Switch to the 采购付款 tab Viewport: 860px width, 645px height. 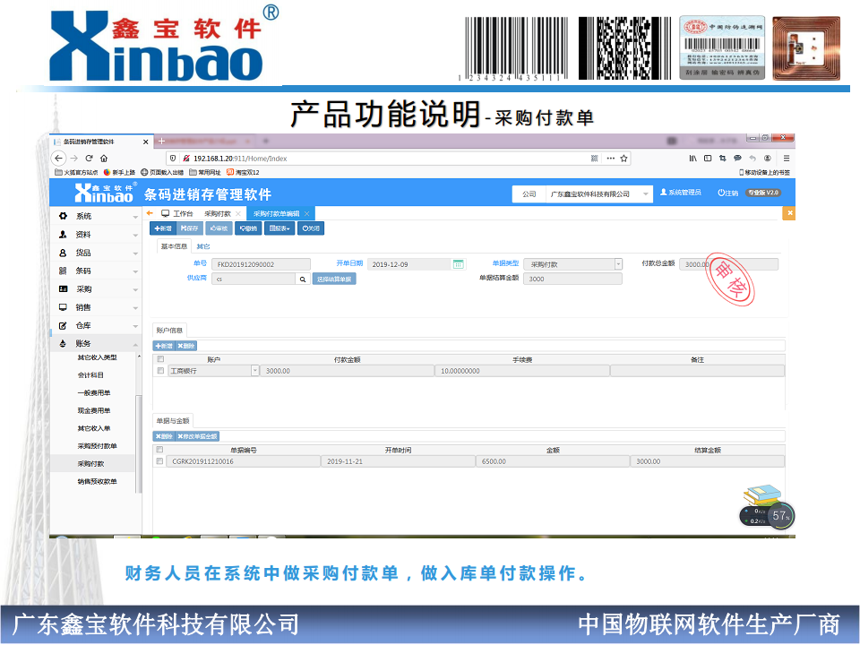click(x=218, y=213)
